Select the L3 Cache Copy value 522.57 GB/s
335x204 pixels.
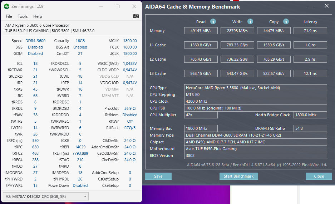pyautogui.click(x=274, y=73)
